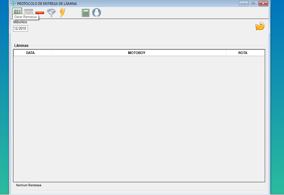This screenshot has height=195, width=284.
Task: Open the funnel filter tool
Action: (51, 13)
